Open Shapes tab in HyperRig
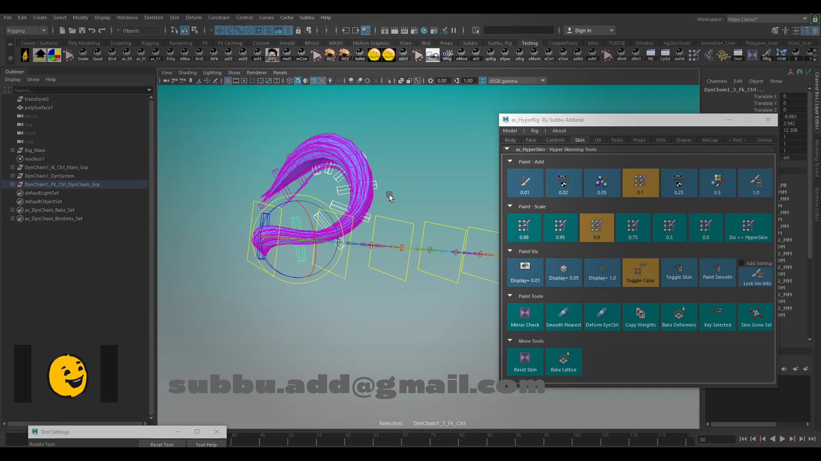Image resolution: width=821 pixels, height=461 pixels. coord(683,140)
